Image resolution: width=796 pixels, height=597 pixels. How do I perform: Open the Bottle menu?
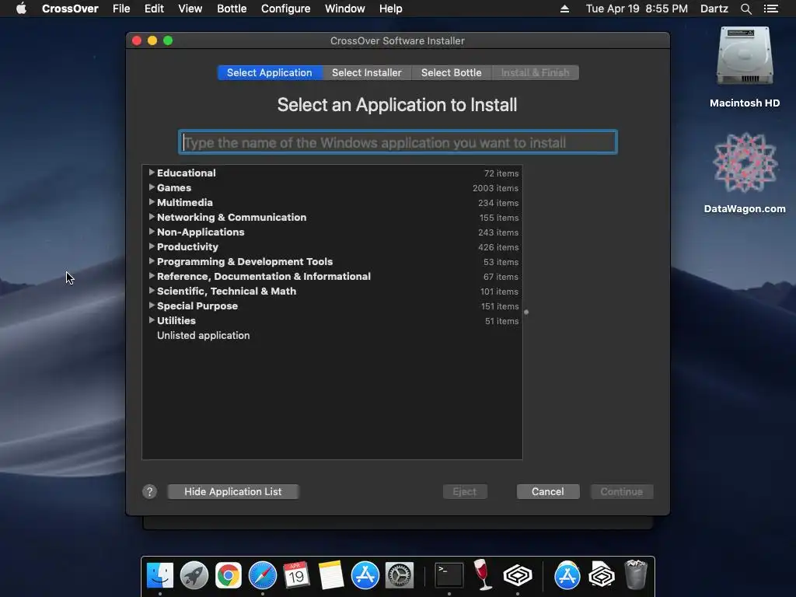pos(232,9)
